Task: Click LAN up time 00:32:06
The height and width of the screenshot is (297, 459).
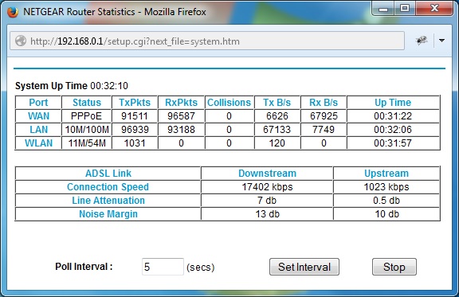Action: click(393, 129)
